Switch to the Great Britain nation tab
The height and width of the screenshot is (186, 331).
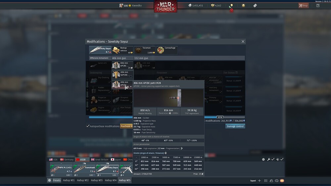point(99,160)
